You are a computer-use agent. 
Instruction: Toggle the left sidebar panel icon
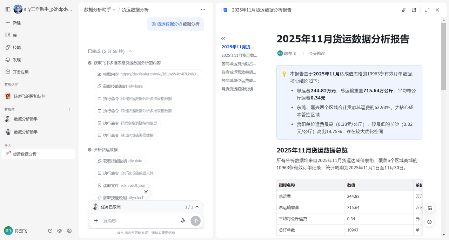[8, 9]
